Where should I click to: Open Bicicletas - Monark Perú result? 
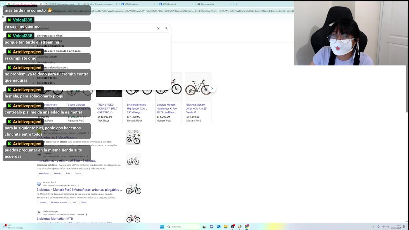click(79, 190)
